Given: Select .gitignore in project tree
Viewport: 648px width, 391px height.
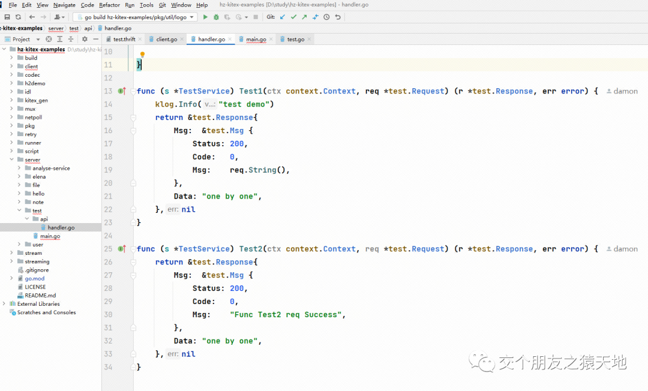Looking at the screenshot, I should click(x=37, y=270).
